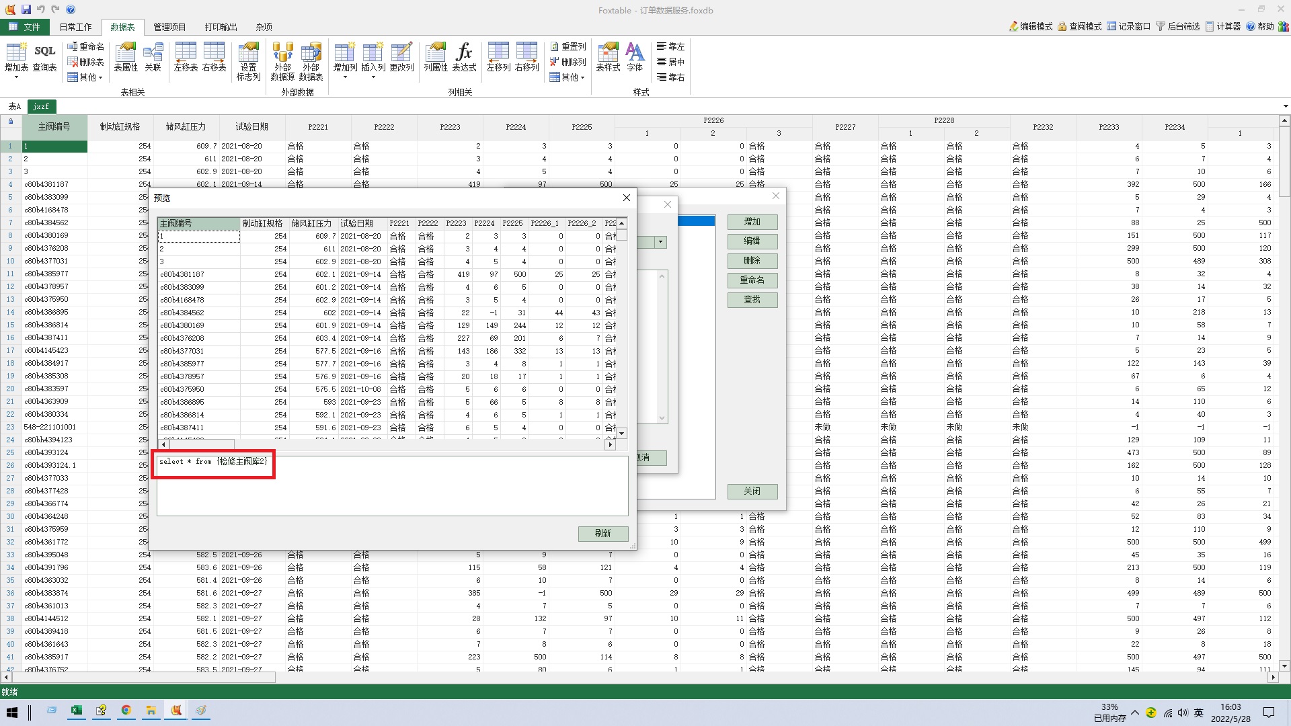
Task: Open the 列属性 icon
Action: pyautogui.click(x=436, y=56)
